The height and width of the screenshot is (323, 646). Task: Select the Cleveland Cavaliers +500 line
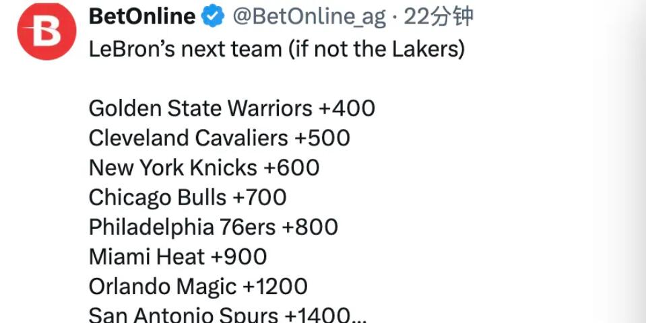coord(219,138)
